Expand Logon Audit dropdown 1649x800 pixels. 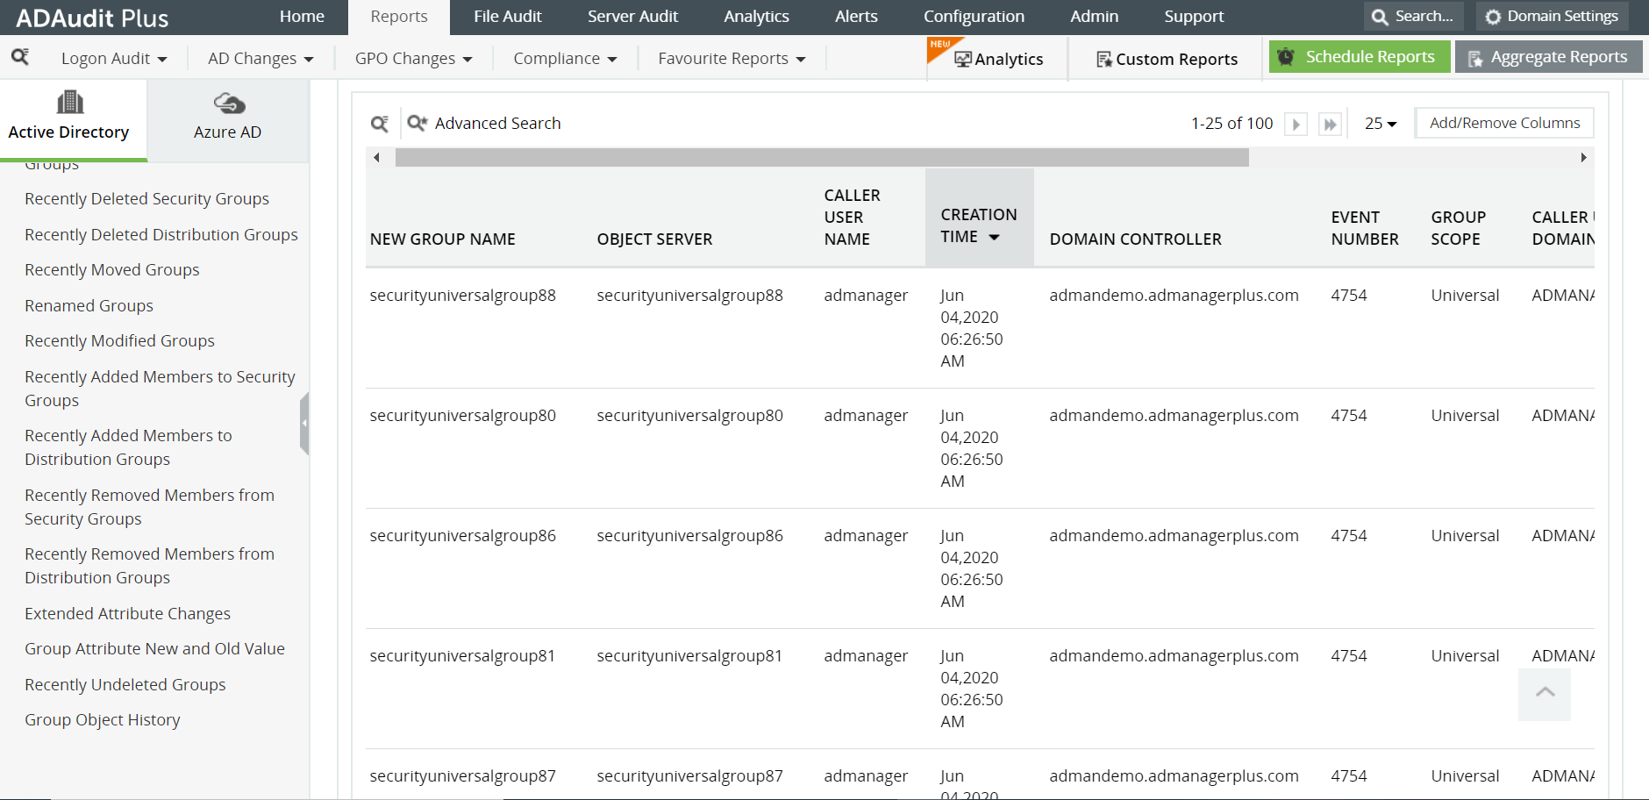(x=114, y=59)
